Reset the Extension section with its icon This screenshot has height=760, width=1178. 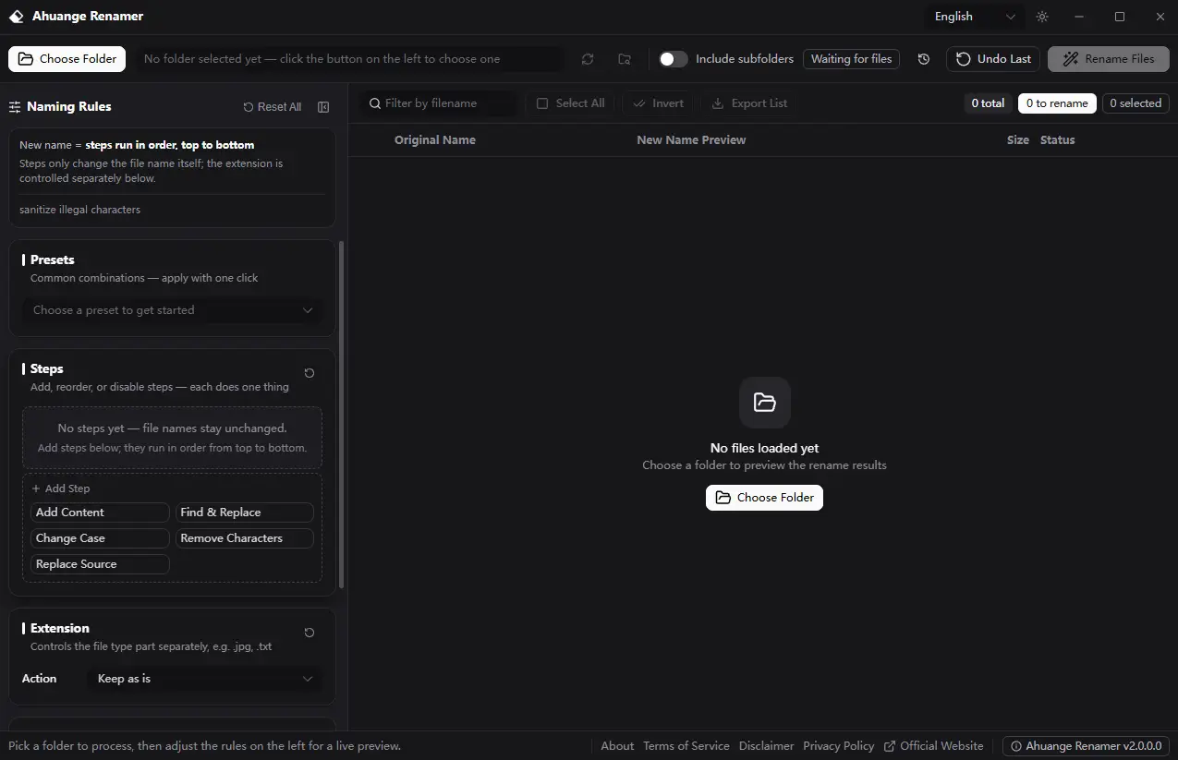(310, 633)
